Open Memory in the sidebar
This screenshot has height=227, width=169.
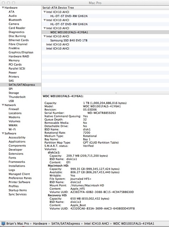pos(14,60)
